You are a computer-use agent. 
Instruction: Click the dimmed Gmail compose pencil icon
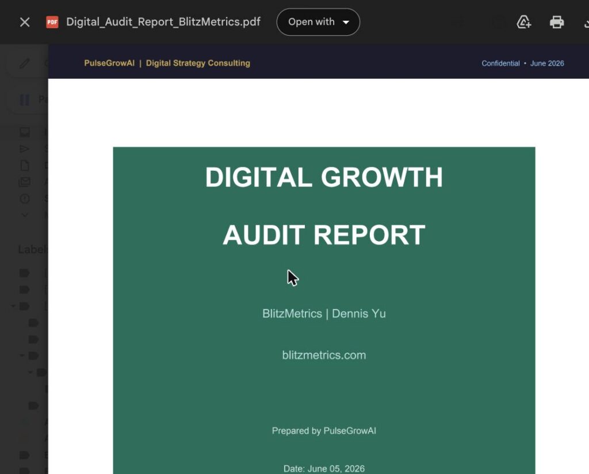coord(24,63)
